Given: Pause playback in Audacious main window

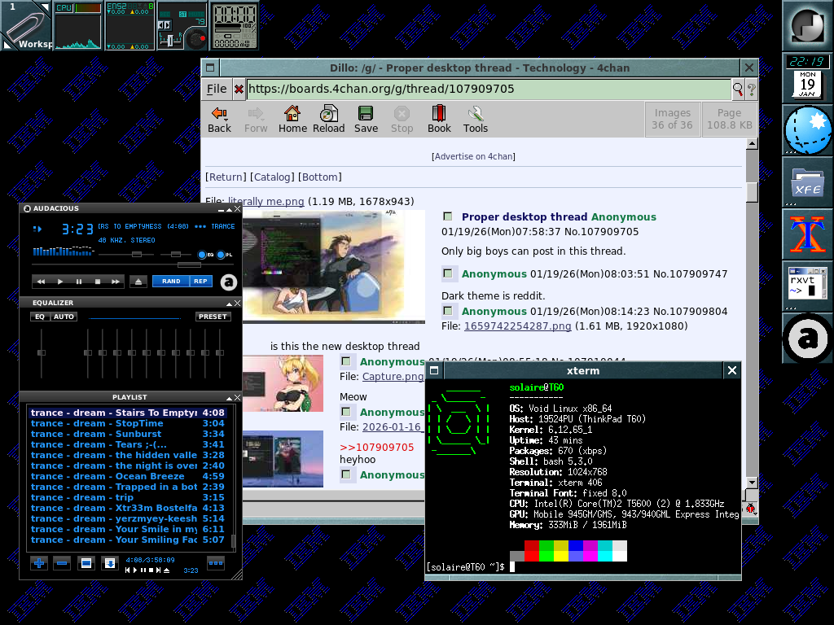Looking at the screenshot, I should coord(79,282).
